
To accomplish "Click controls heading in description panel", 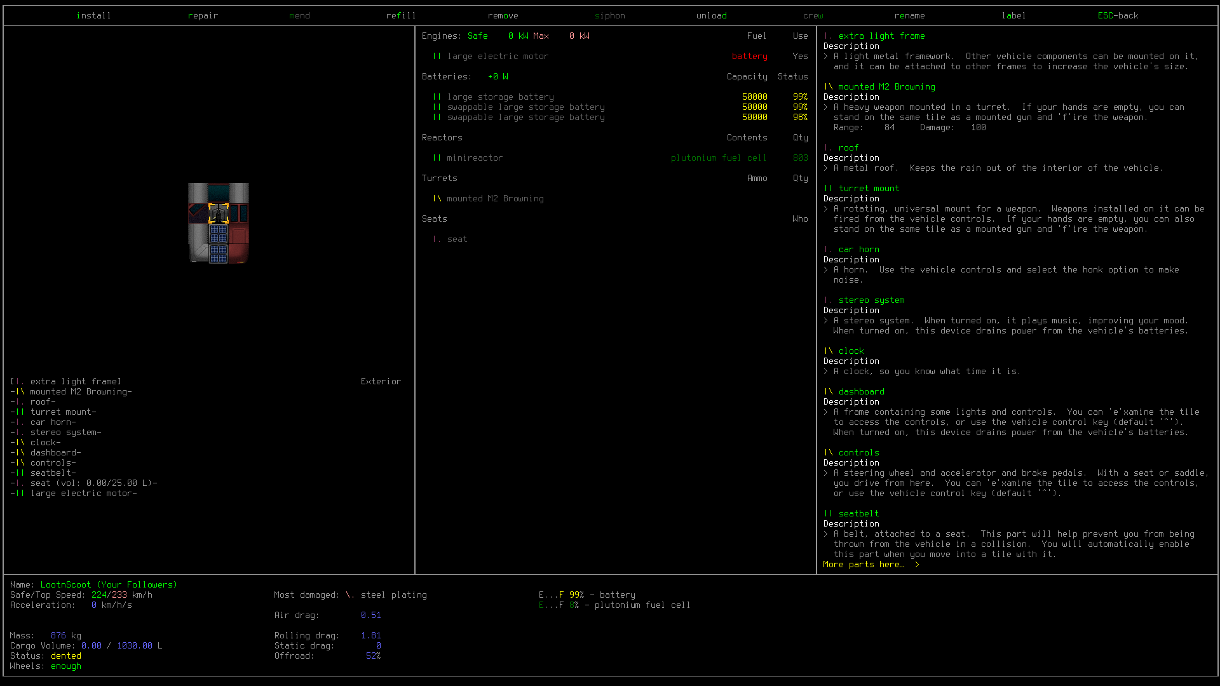I will (x=858, y=453).
